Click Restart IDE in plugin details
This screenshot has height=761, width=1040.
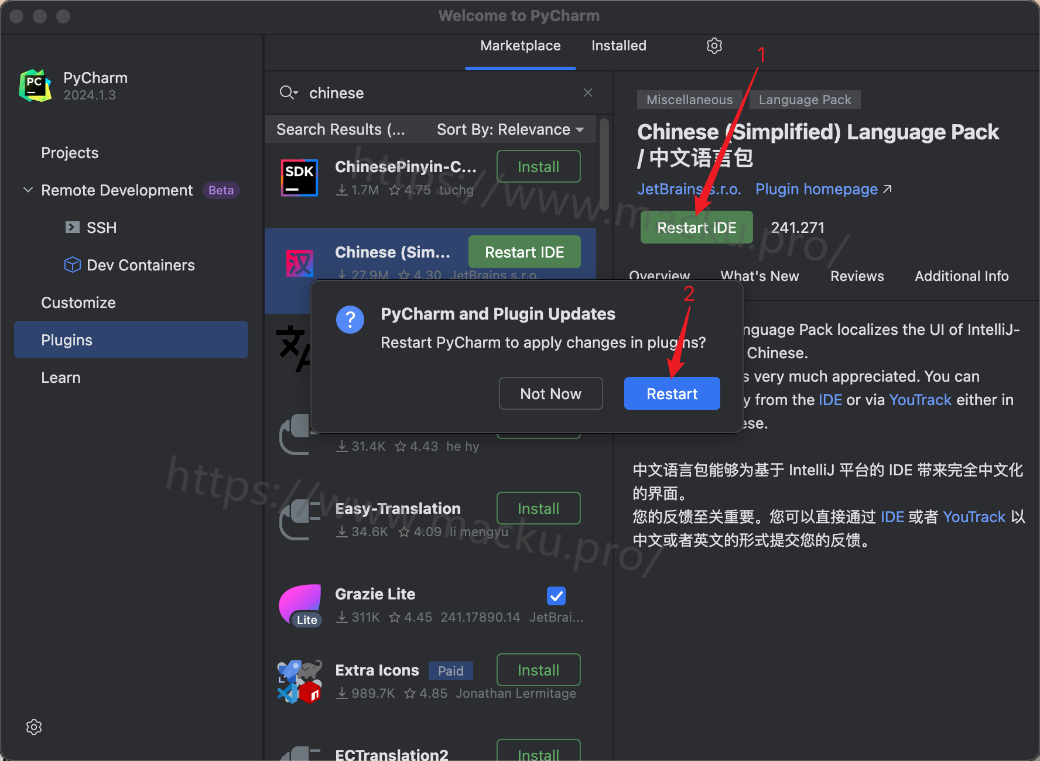[696, 227]
